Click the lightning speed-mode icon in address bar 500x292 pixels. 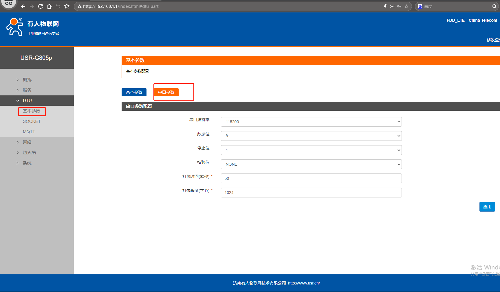point(385,6)
